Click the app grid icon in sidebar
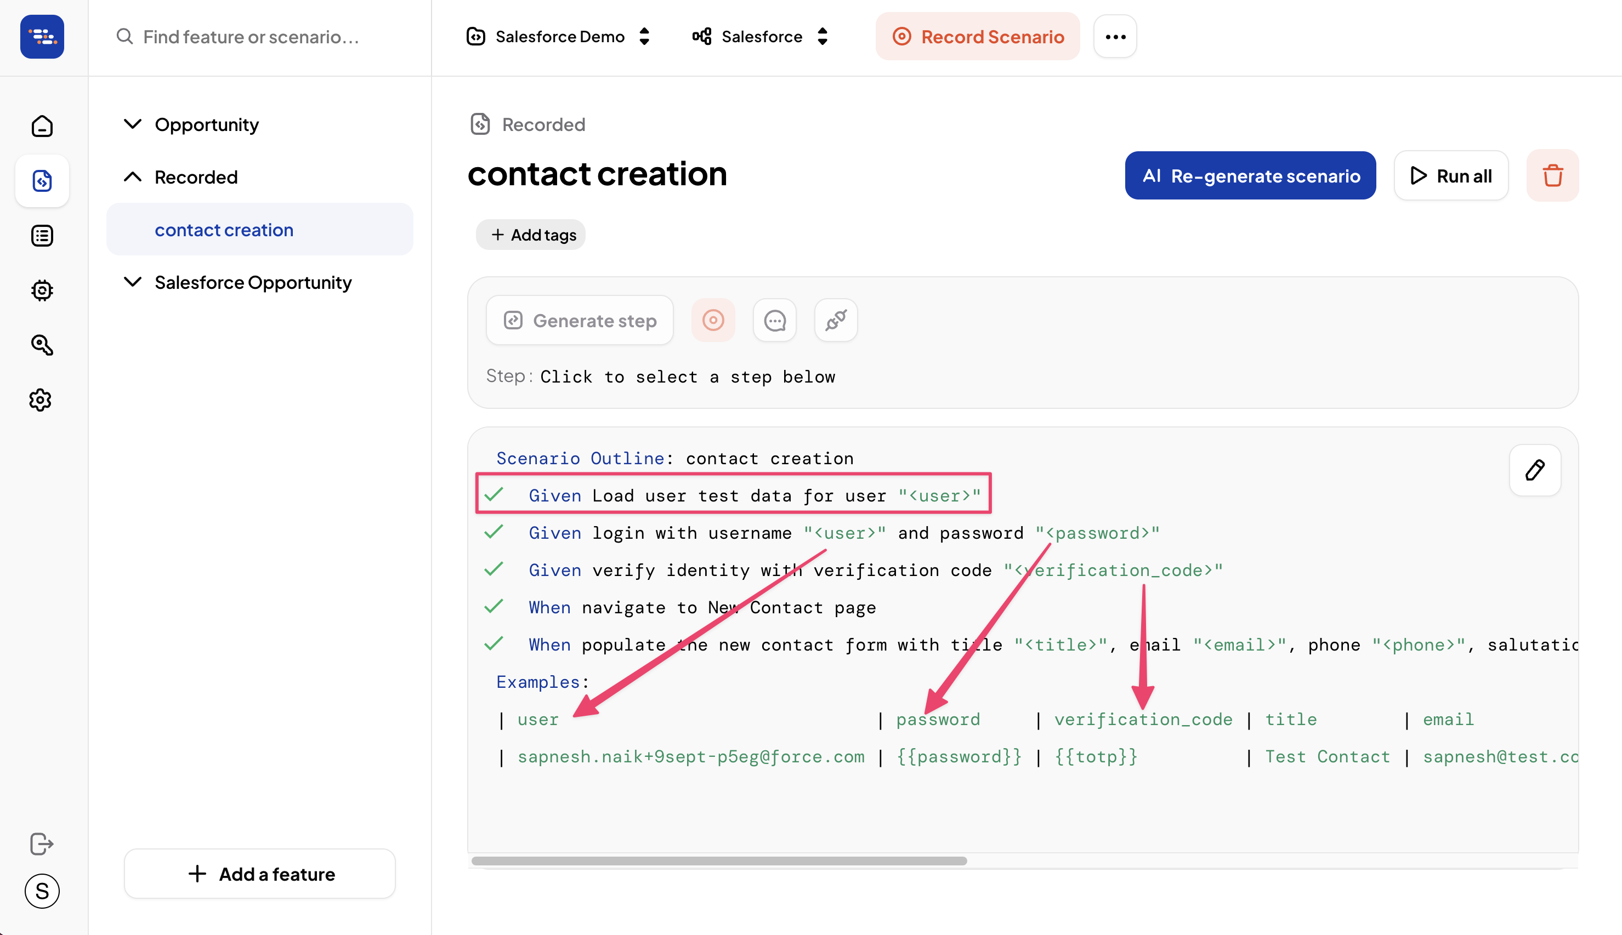This screenshot has height=935, width=1622. pos(42,37)
